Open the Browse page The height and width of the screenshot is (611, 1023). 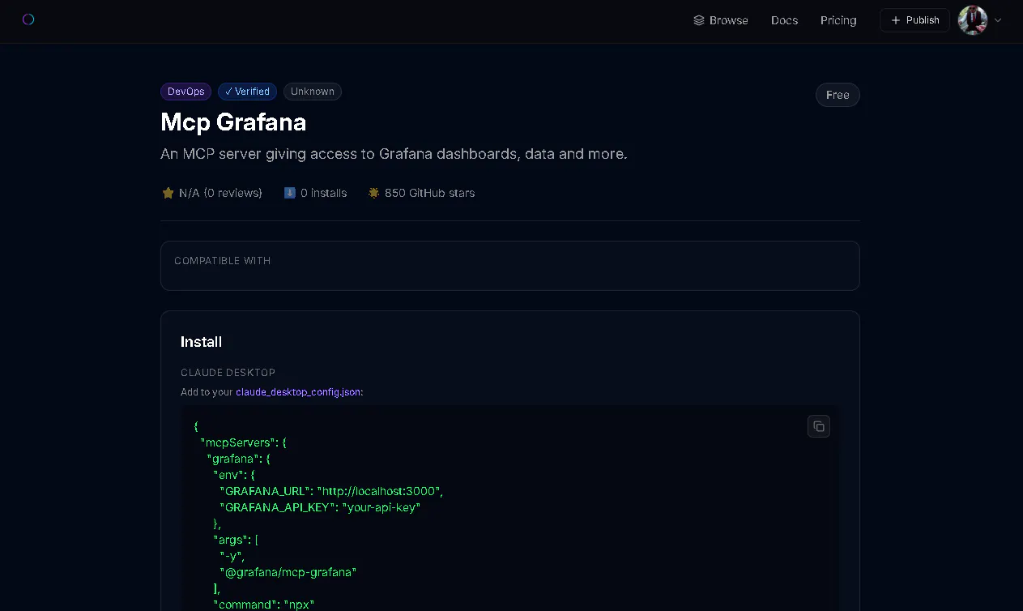click(721, 20)
